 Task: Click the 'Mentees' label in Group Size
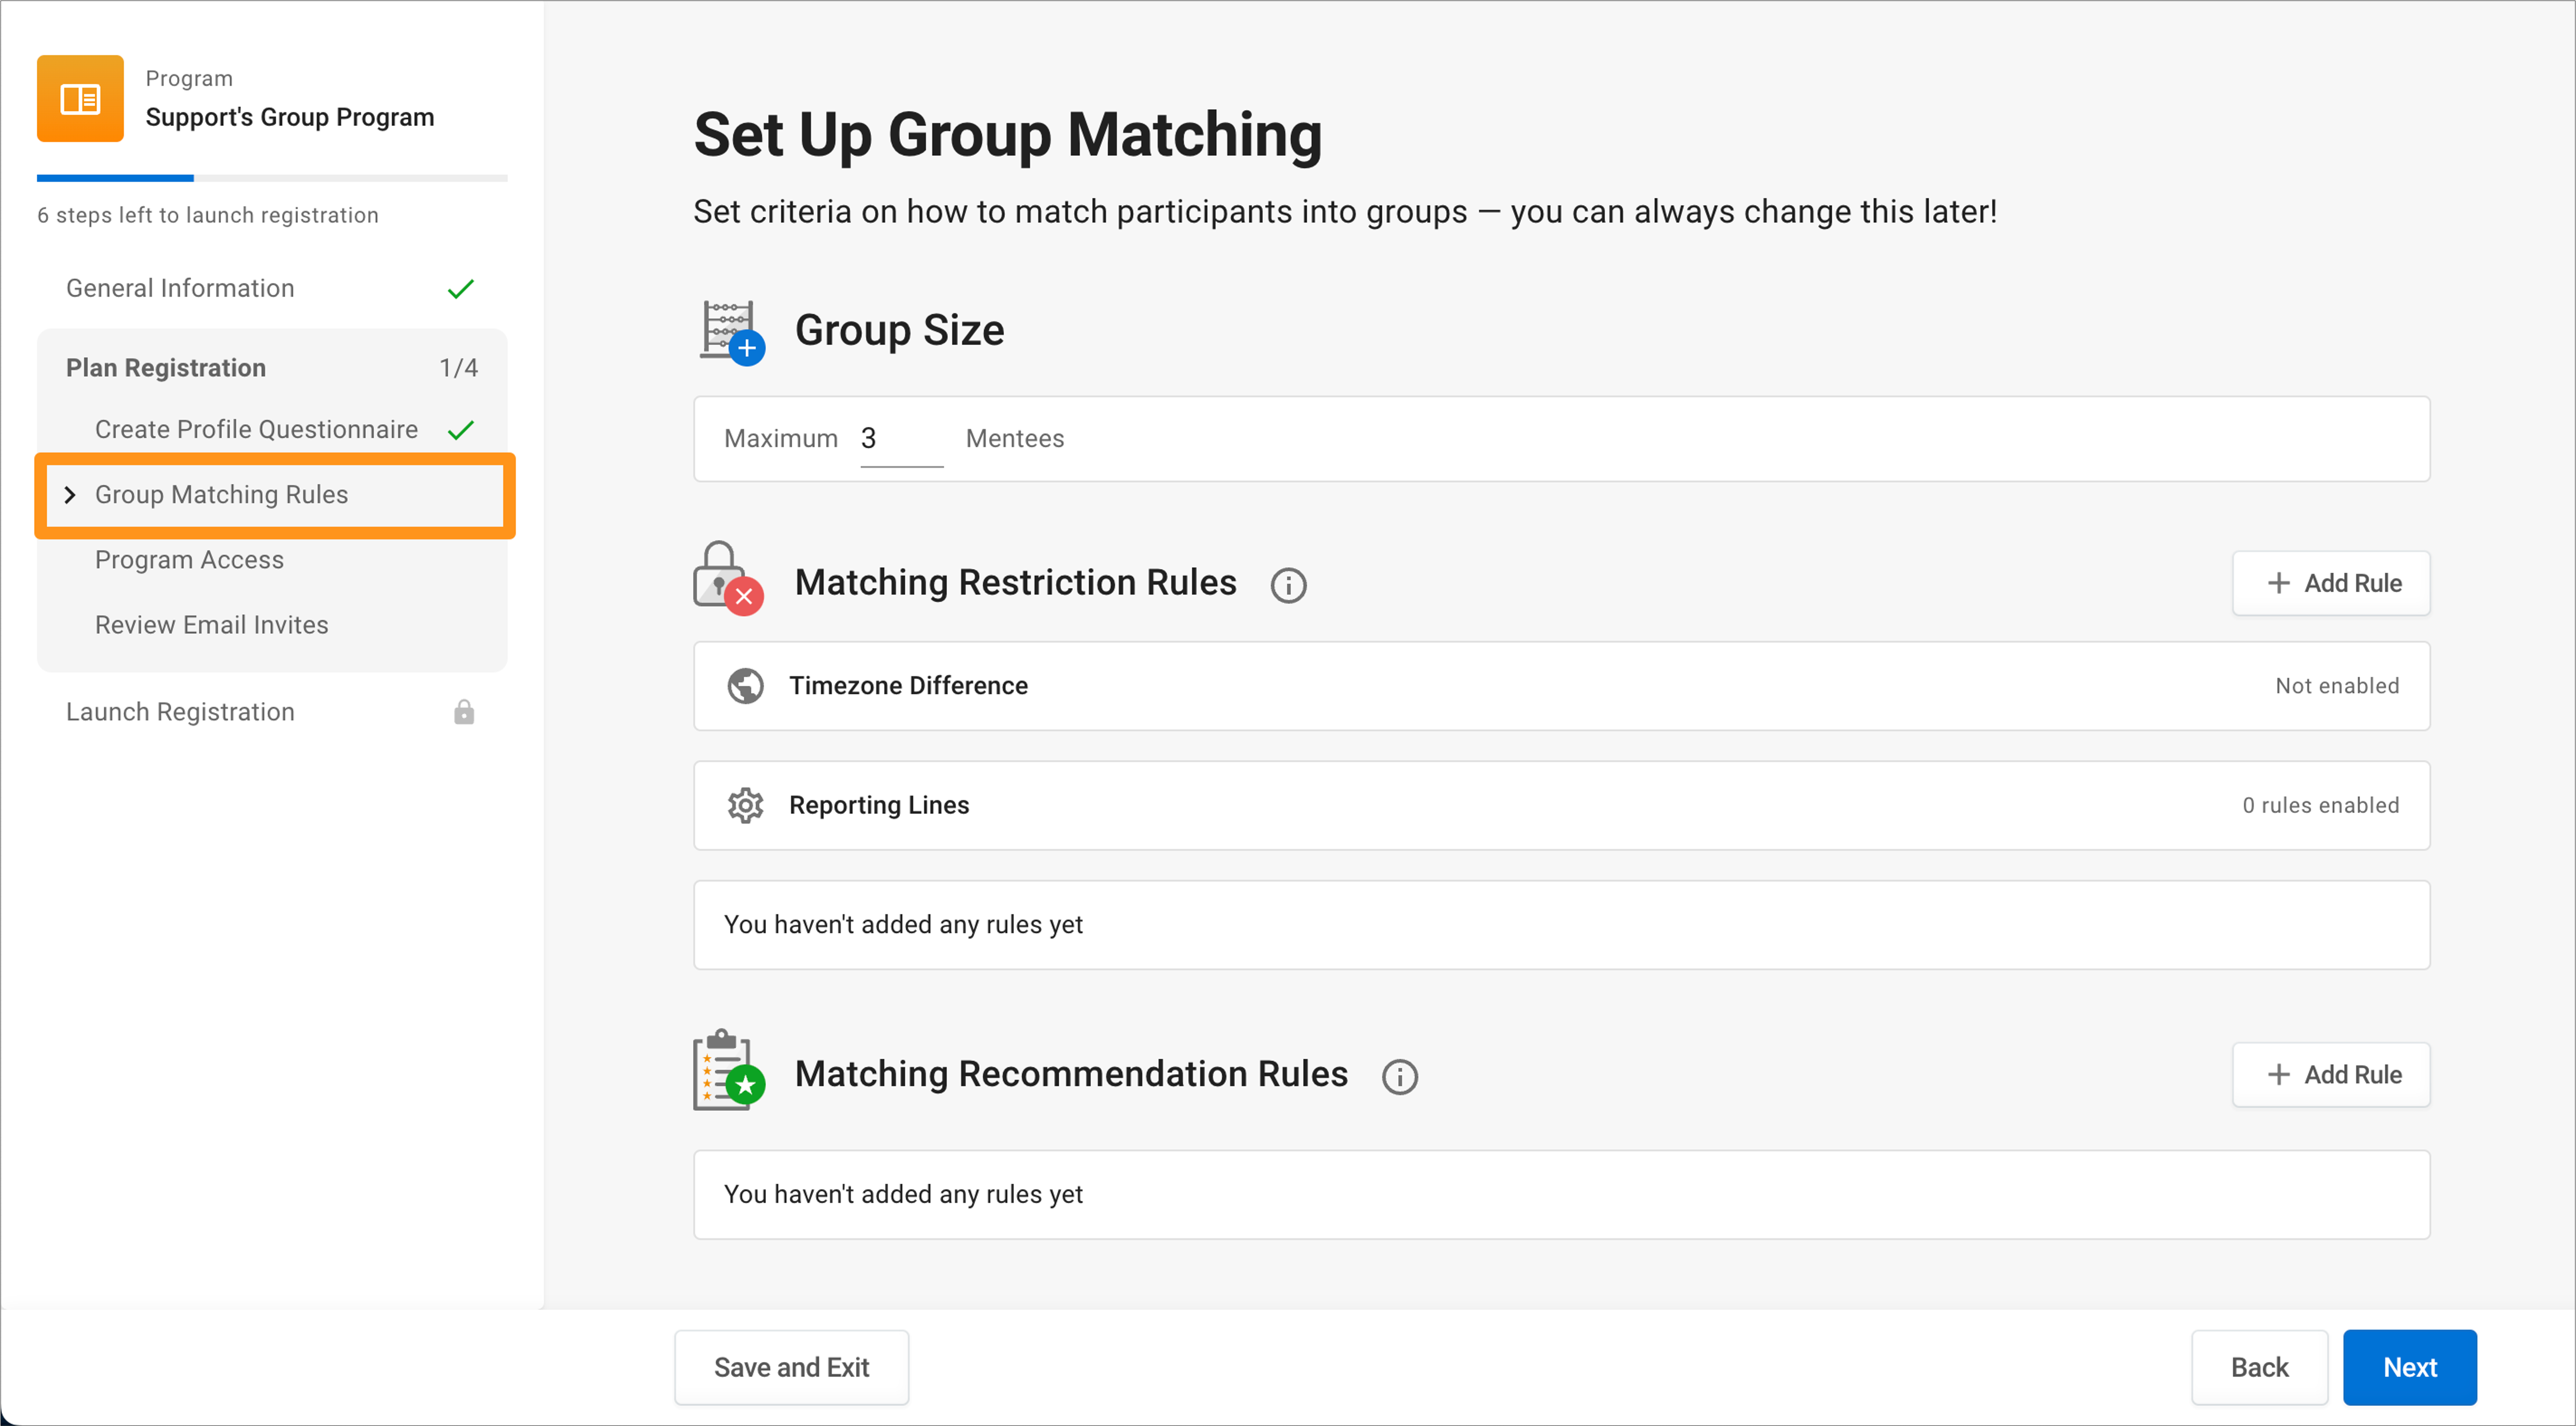[1014, 439]
